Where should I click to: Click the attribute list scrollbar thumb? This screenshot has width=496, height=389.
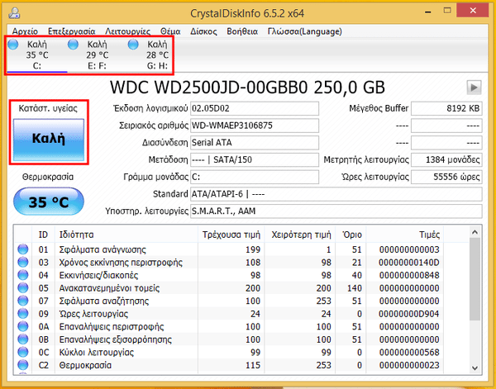tap(475, 279)
